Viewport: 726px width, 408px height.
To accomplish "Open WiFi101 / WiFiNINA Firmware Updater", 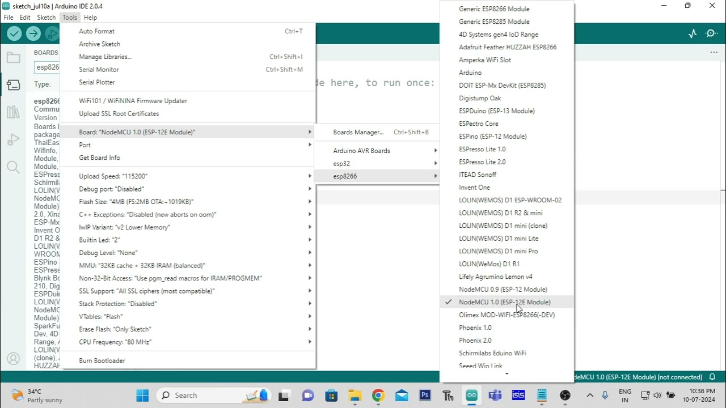I will click(188, 101).
